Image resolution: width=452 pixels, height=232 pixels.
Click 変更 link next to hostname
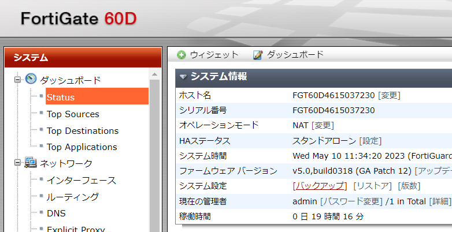(x=389, y=95)
